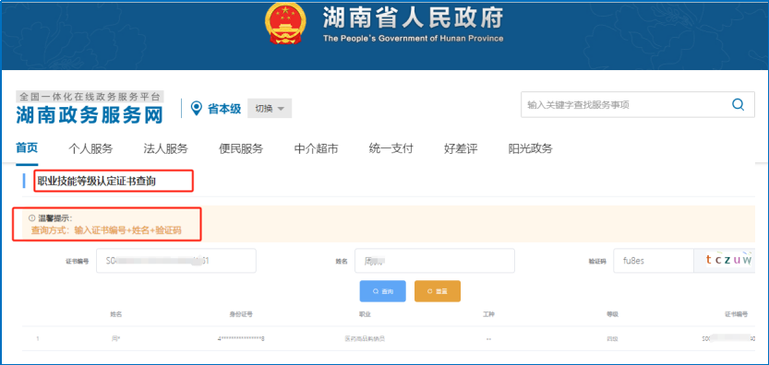769x365 pixels.
Task: Open the 好差评 tab
Action: (461, 148)
